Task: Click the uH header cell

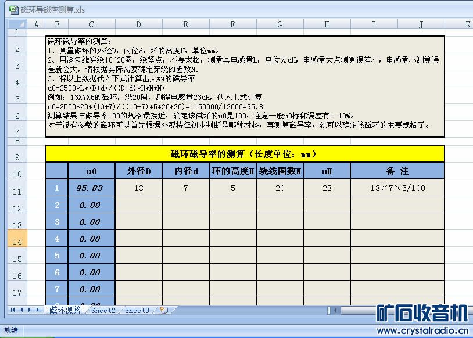Action: tap(327, 171)
